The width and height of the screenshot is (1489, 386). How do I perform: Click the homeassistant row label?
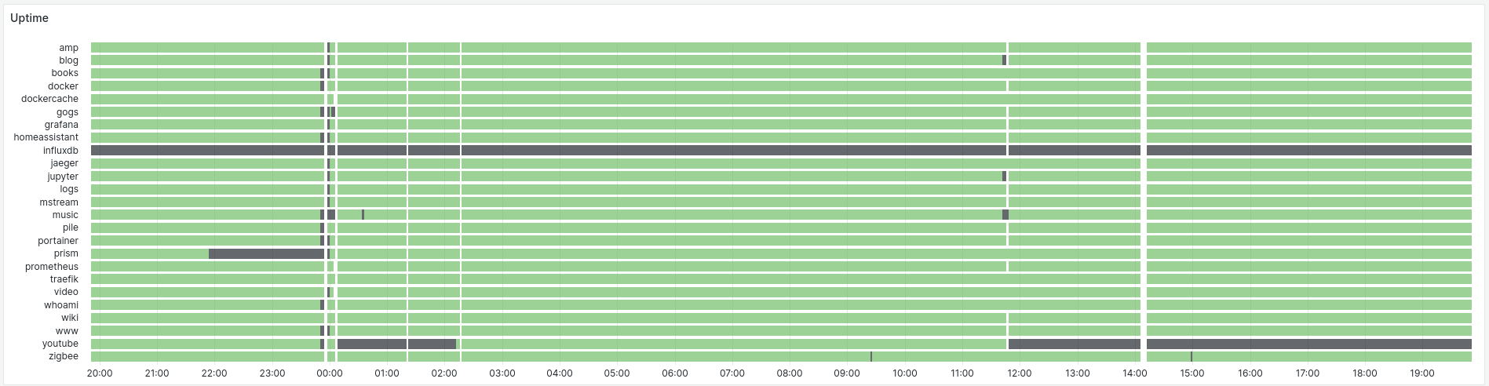46,137
